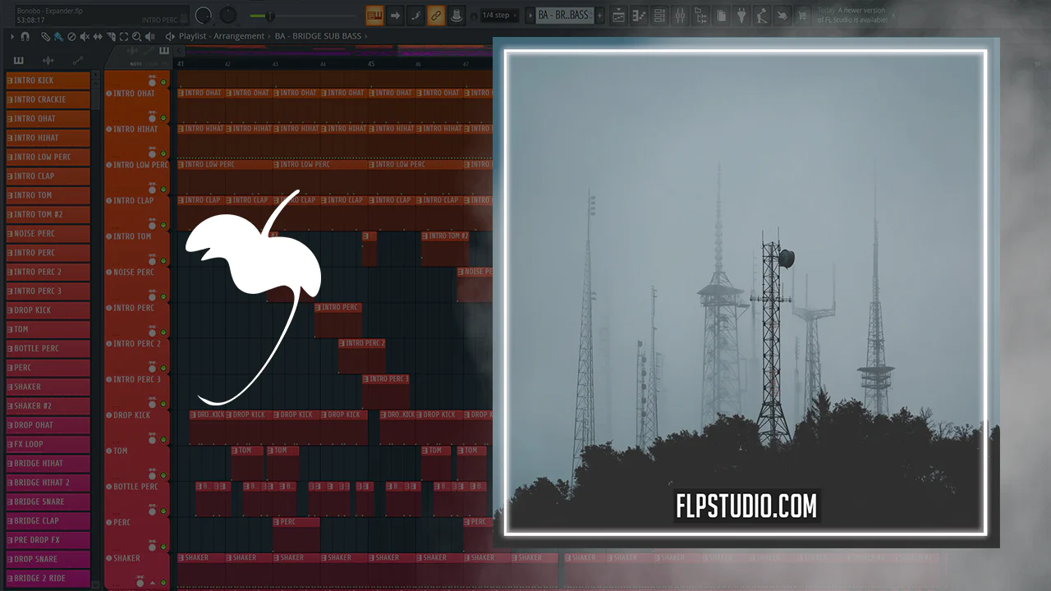The image size is (1051, 591).
Task: Toggle the orange chain-link icon
Action: (x=436, y=15)
